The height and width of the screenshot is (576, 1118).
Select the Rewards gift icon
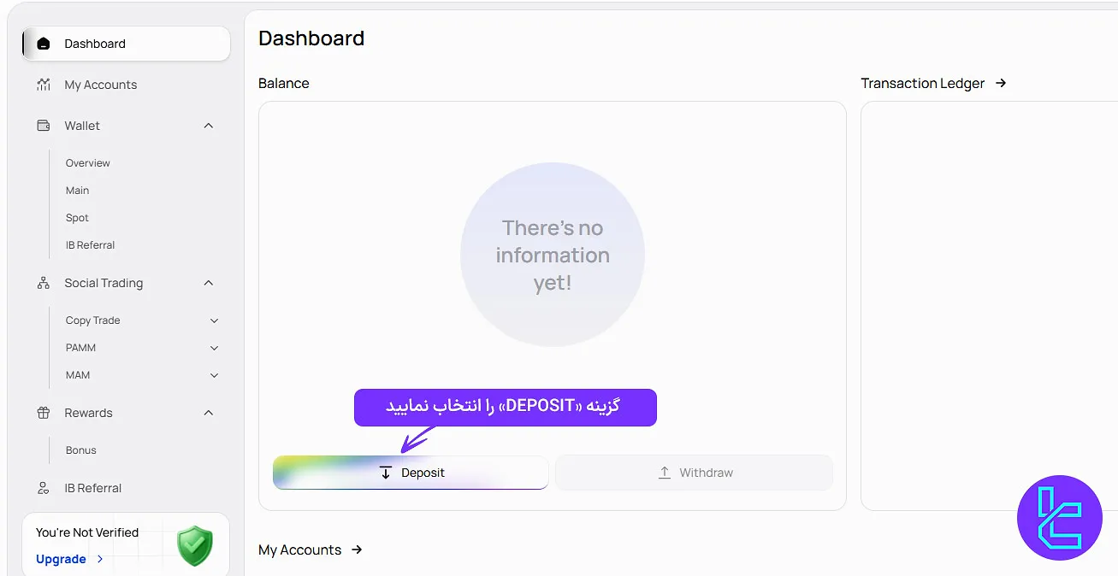(x=43, y=413)
